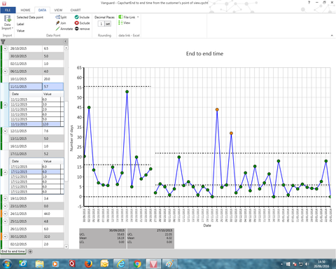Open Internet Explorer from the taskbar

point(121,264)
